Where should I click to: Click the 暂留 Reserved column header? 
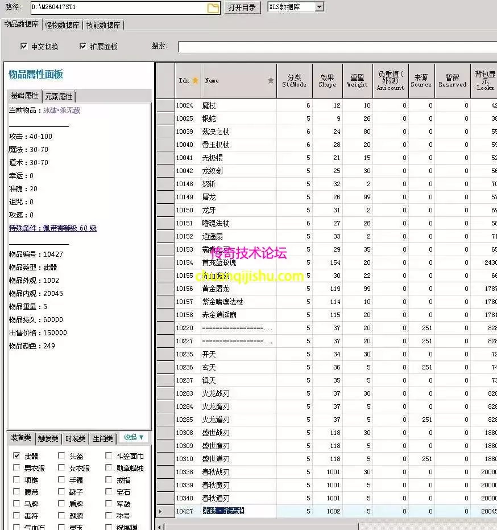coord(453,81)
